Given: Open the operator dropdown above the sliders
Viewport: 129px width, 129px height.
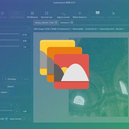Looking at the screenshot, I should pyautogui.click(x=15, y=28).
